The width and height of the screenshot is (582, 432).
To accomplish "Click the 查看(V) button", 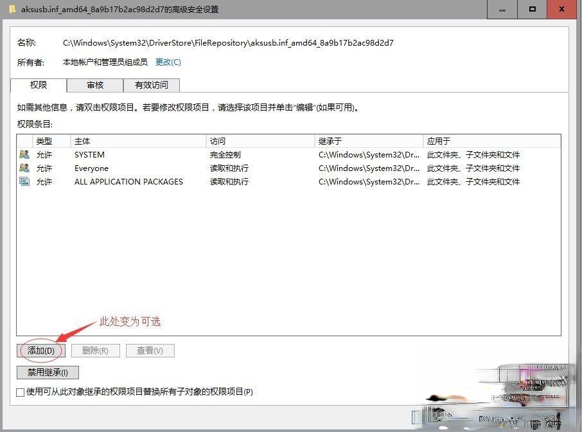I will pyautogui.click(x=150, y=350).
